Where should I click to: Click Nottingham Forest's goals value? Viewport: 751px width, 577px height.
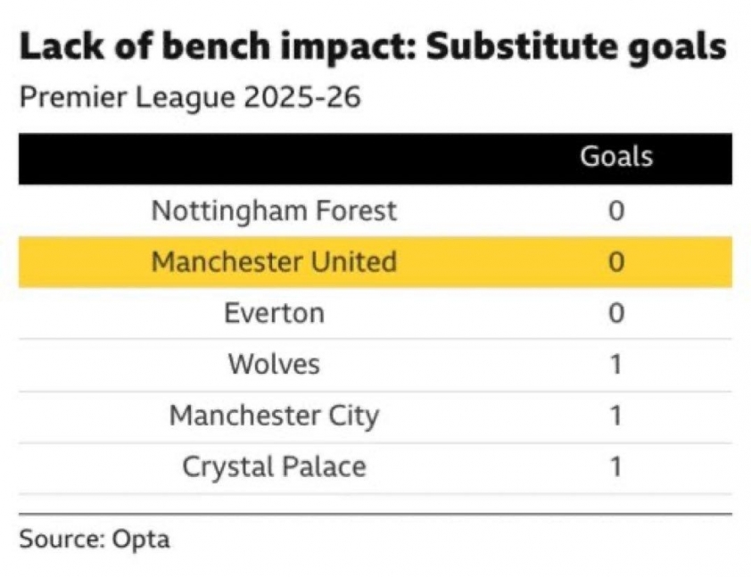(616, 212)
